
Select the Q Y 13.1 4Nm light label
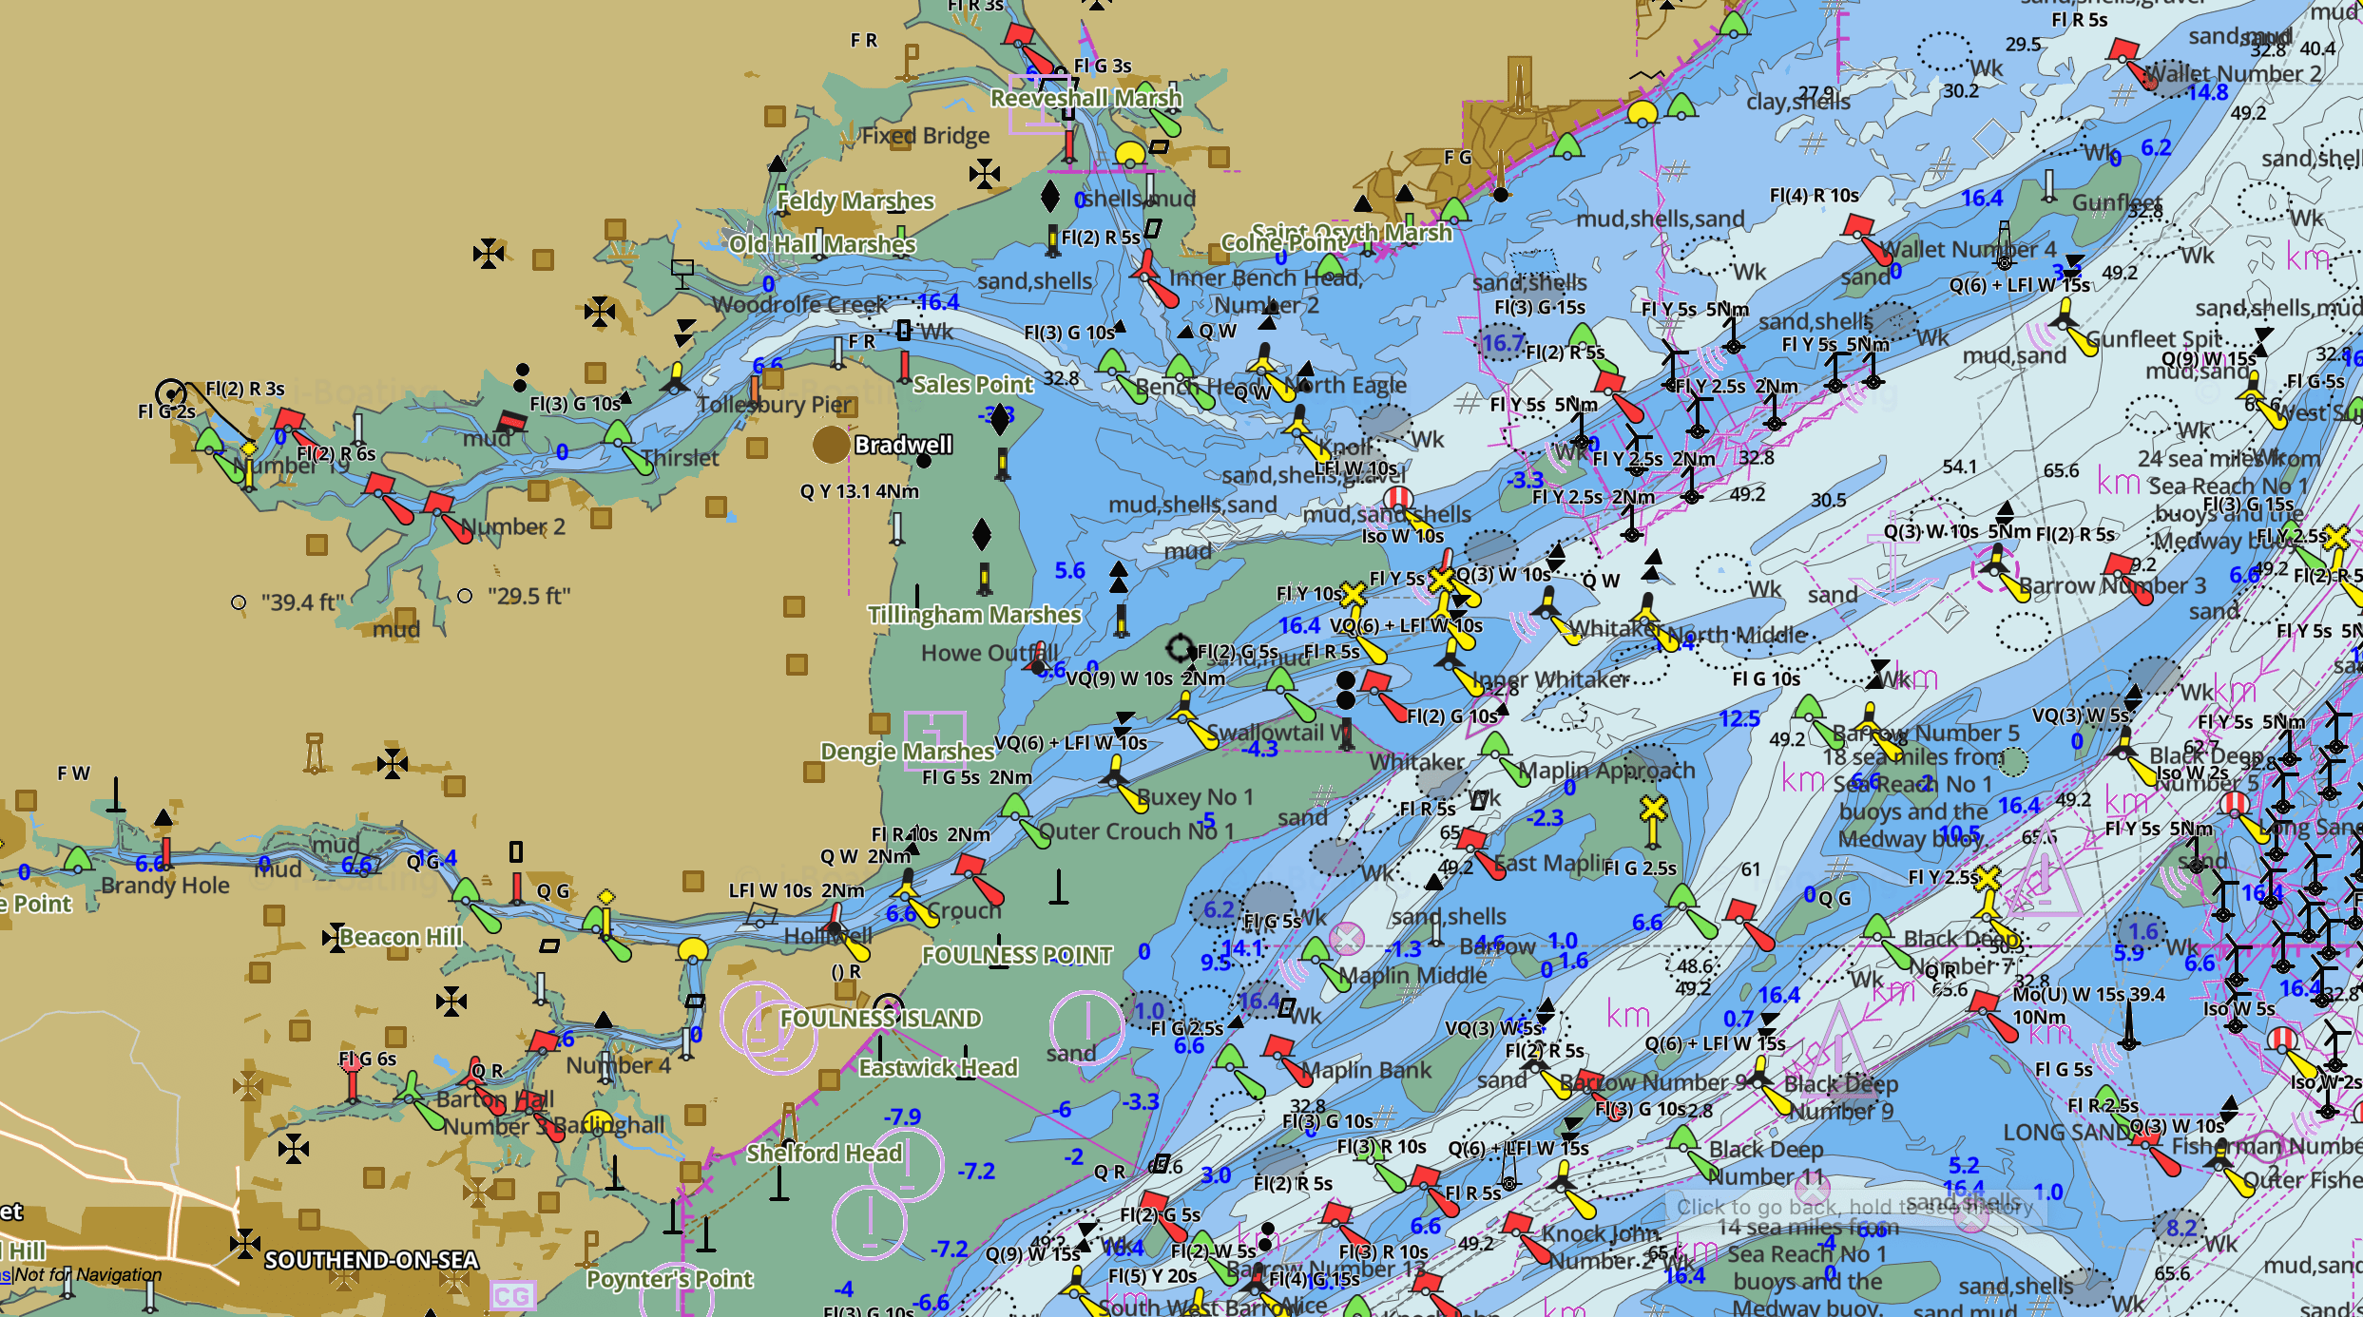tap(859, 491)
